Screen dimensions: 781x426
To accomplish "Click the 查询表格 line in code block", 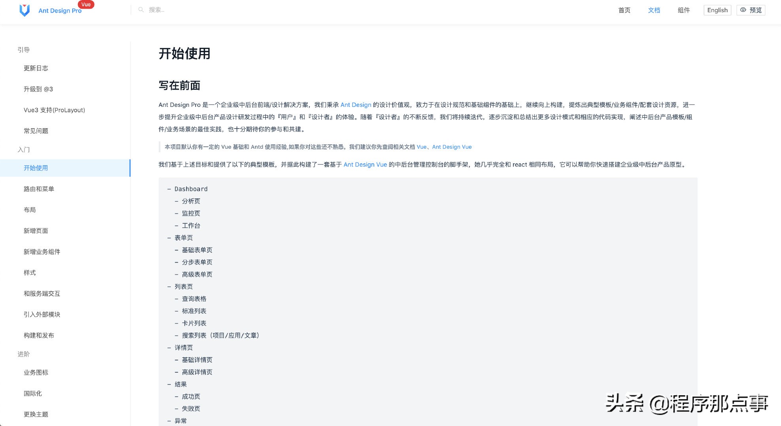I will coord(194,299).
